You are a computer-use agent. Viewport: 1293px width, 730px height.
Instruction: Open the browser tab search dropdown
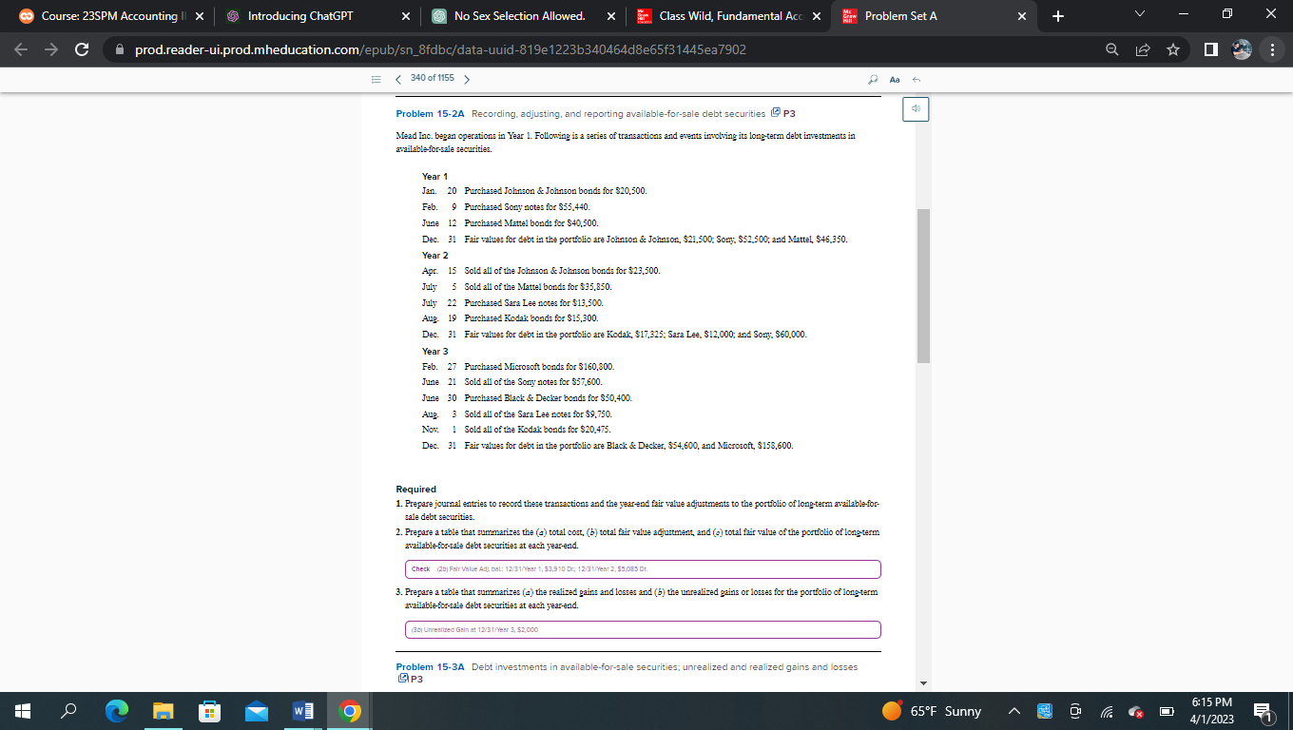tap(1137, 14)
